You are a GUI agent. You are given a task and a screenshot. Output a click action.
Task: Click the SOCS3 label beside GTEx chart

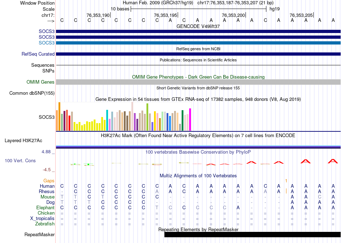tap(47, 117)
